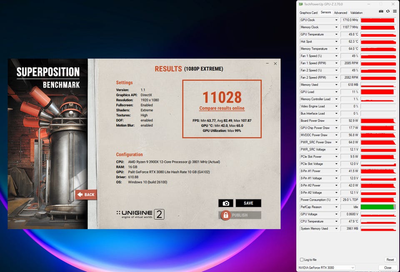
Task: Expand System Memory Used dropdown
Action: [x=336, y=229]
